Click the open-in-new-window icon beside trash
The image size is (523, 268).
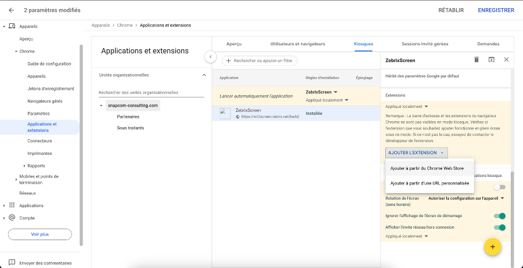[492, 60]
